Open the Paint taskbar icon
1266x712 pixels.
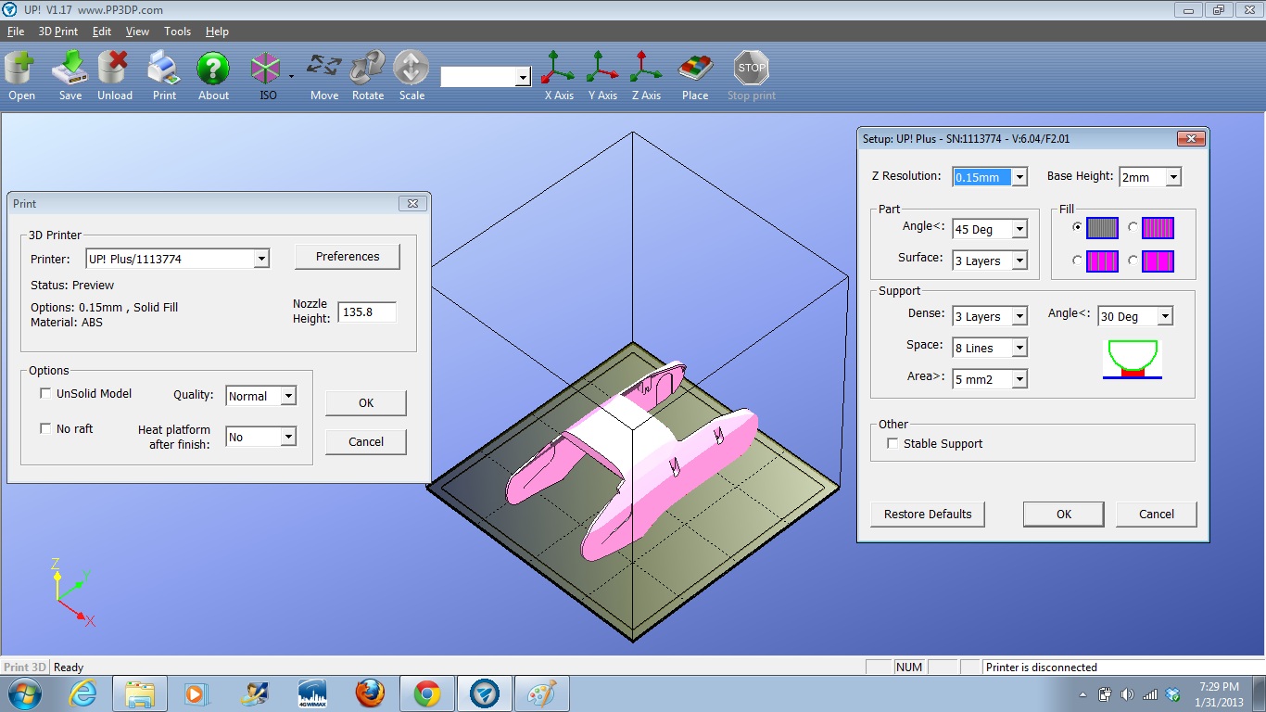(x=542, y=693)
